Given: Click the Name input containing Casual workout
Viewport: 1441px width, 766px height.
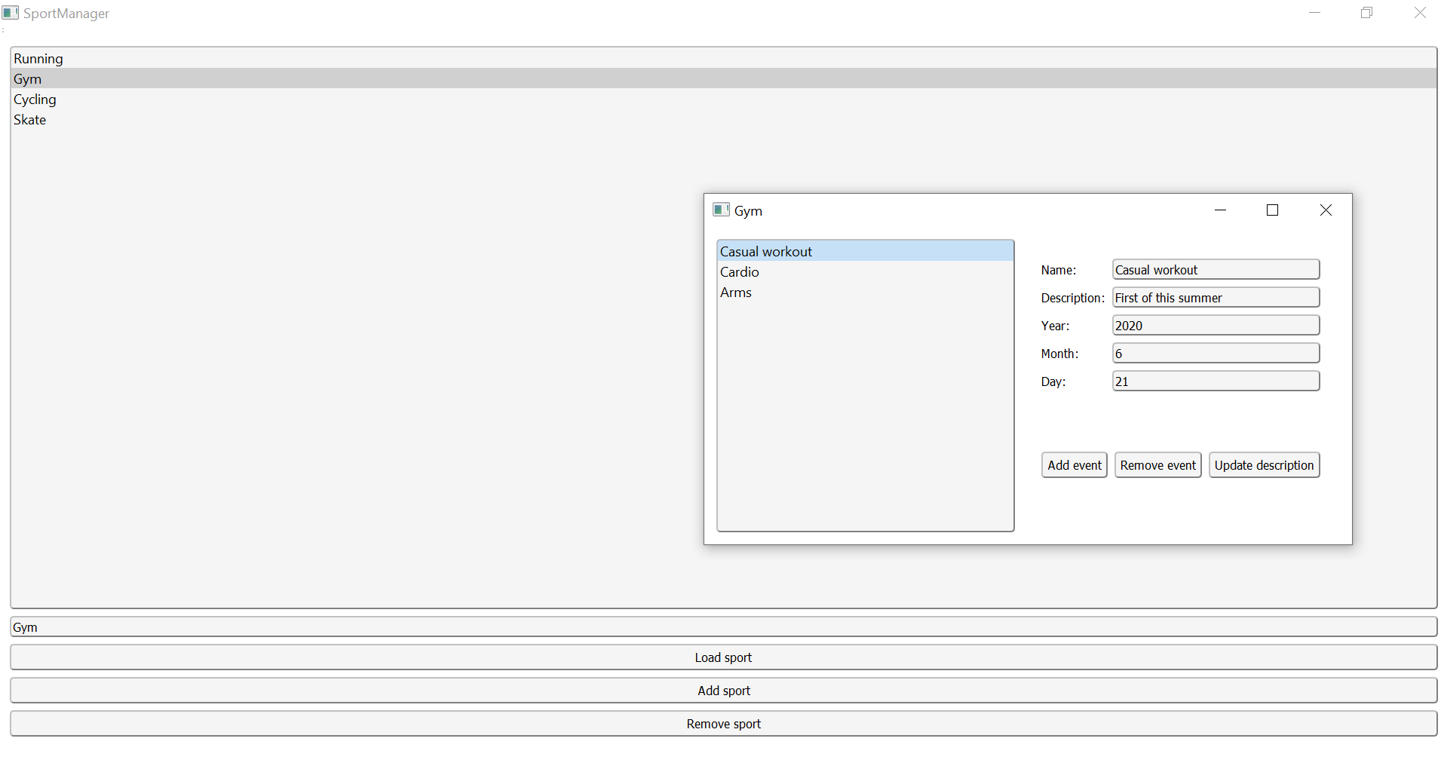Looking at the screenshot, I should (x=1215, y=269).
